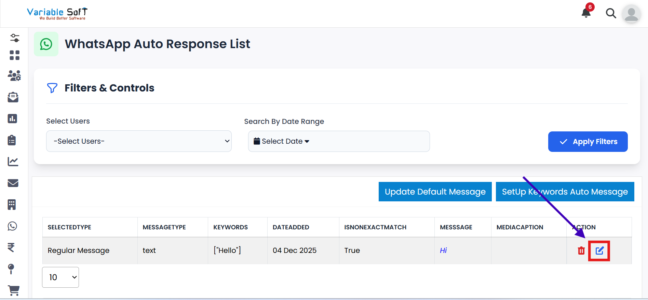Viewport: 648px width, 300px height.
Task: Open shopping cart sidebar icon
Action: 14,290
